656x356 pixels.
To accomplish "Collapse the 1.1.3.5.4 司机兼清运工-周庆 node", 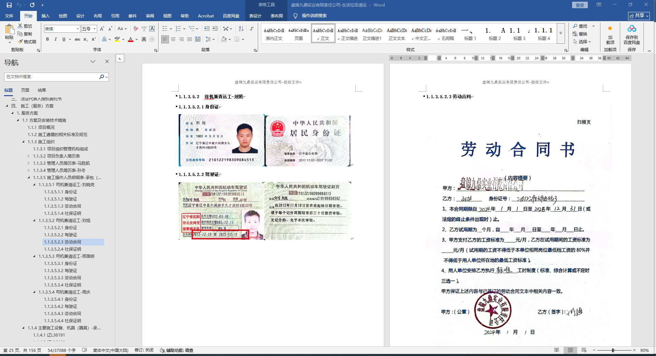I will (34, 292).
